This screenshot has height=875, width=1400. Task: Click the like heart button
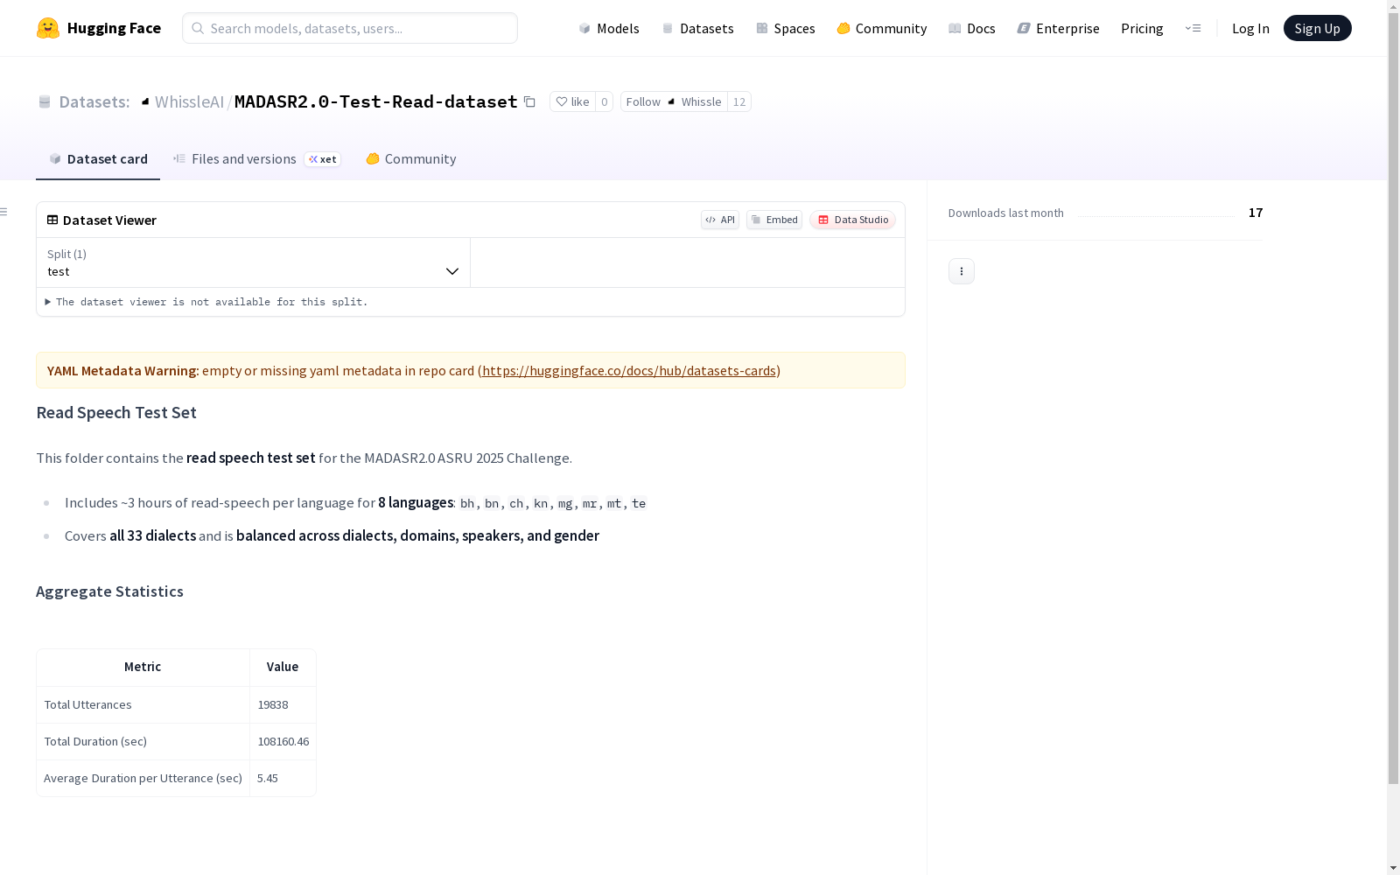pos(572,101)
